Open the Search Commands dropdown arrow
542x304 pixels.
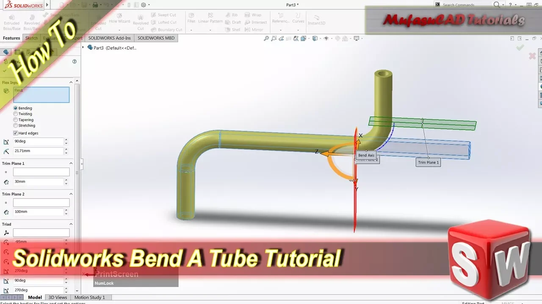tap(504, 5)
